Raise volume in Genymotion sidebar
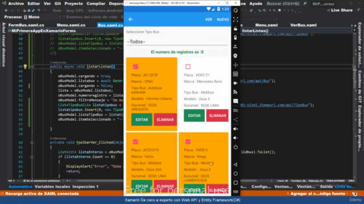Image resolution: width=364 pixels, height=204 pixels. (x=235, y=129)
